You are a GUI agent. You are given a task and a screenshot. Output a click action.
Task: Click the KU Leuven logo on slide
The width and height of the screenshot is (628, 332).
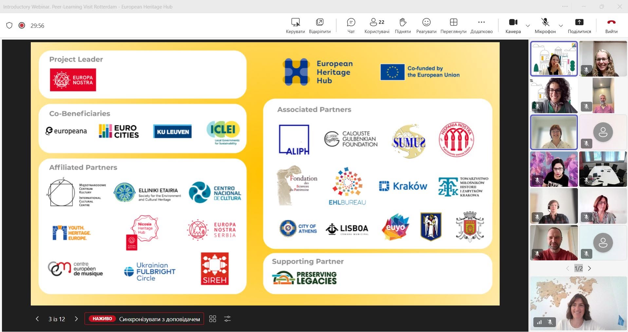point(172,131)
